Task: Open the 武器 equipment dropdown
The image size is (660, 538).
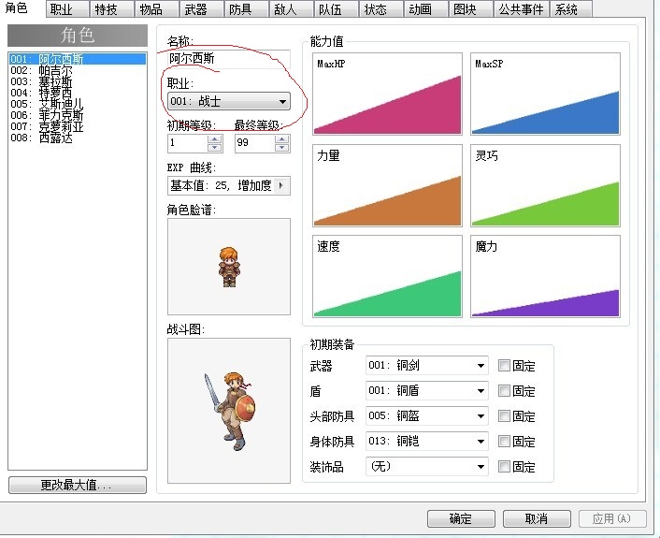Action: [x=427, y=366]
